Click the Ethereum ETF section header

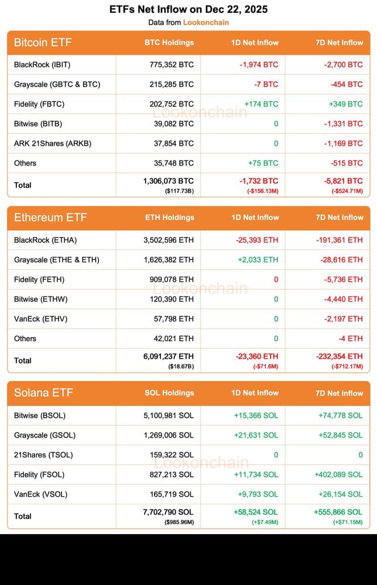tap(50, 218)
